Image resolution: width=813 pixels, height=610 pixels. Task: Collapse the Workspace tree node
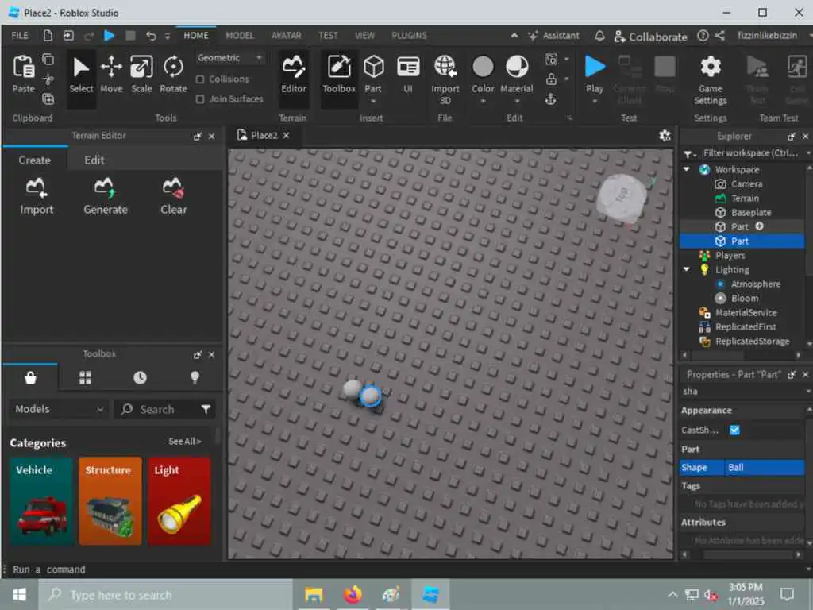(687, 170)
